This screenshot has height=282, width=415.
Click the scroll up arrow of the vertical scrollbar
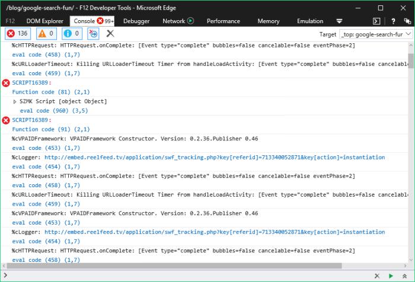[x=410, y=45]
